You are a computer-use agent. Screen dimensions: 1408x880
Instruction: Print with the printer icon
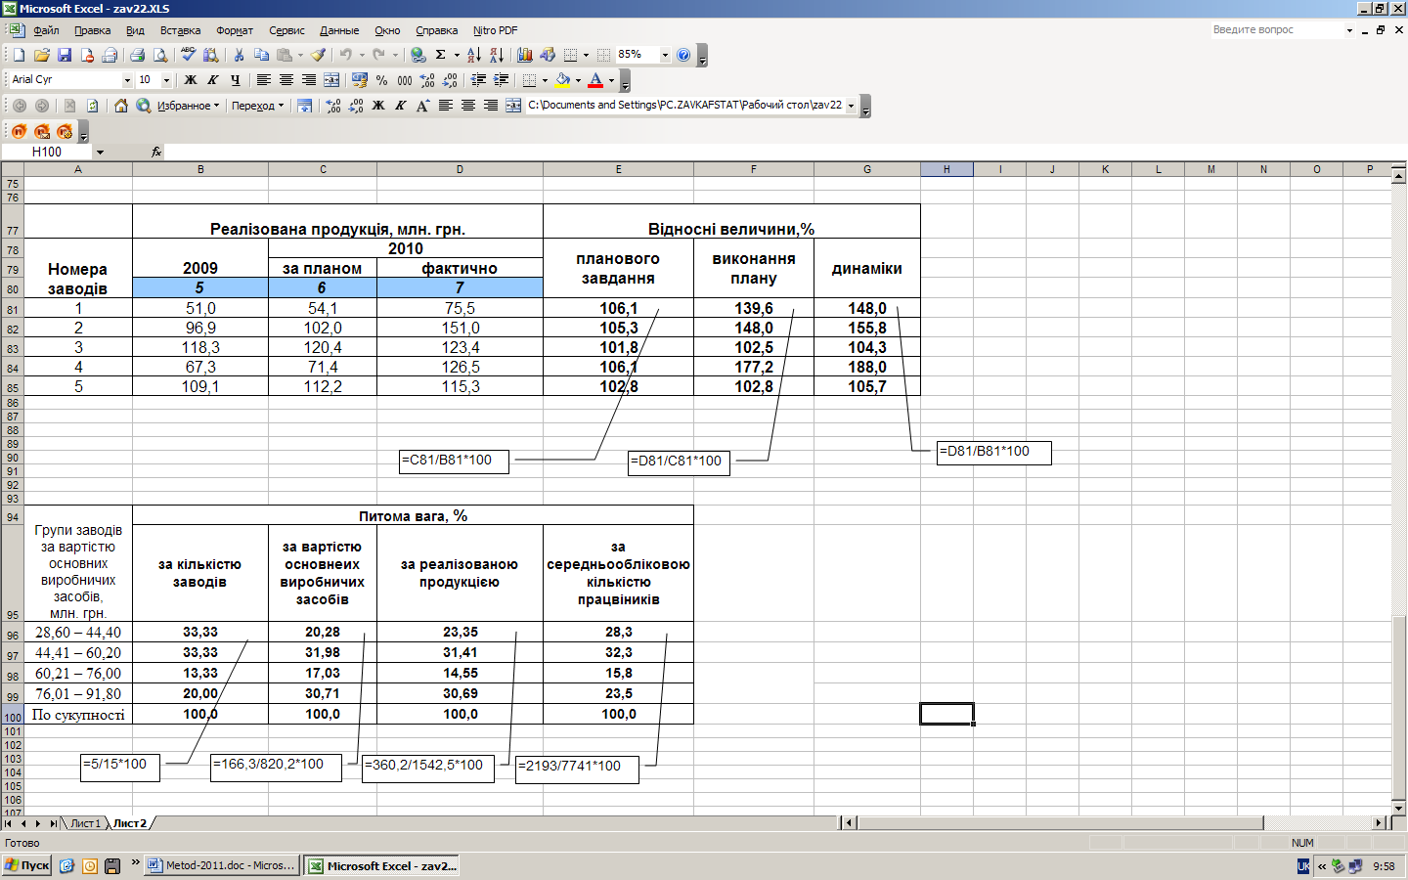137,55
